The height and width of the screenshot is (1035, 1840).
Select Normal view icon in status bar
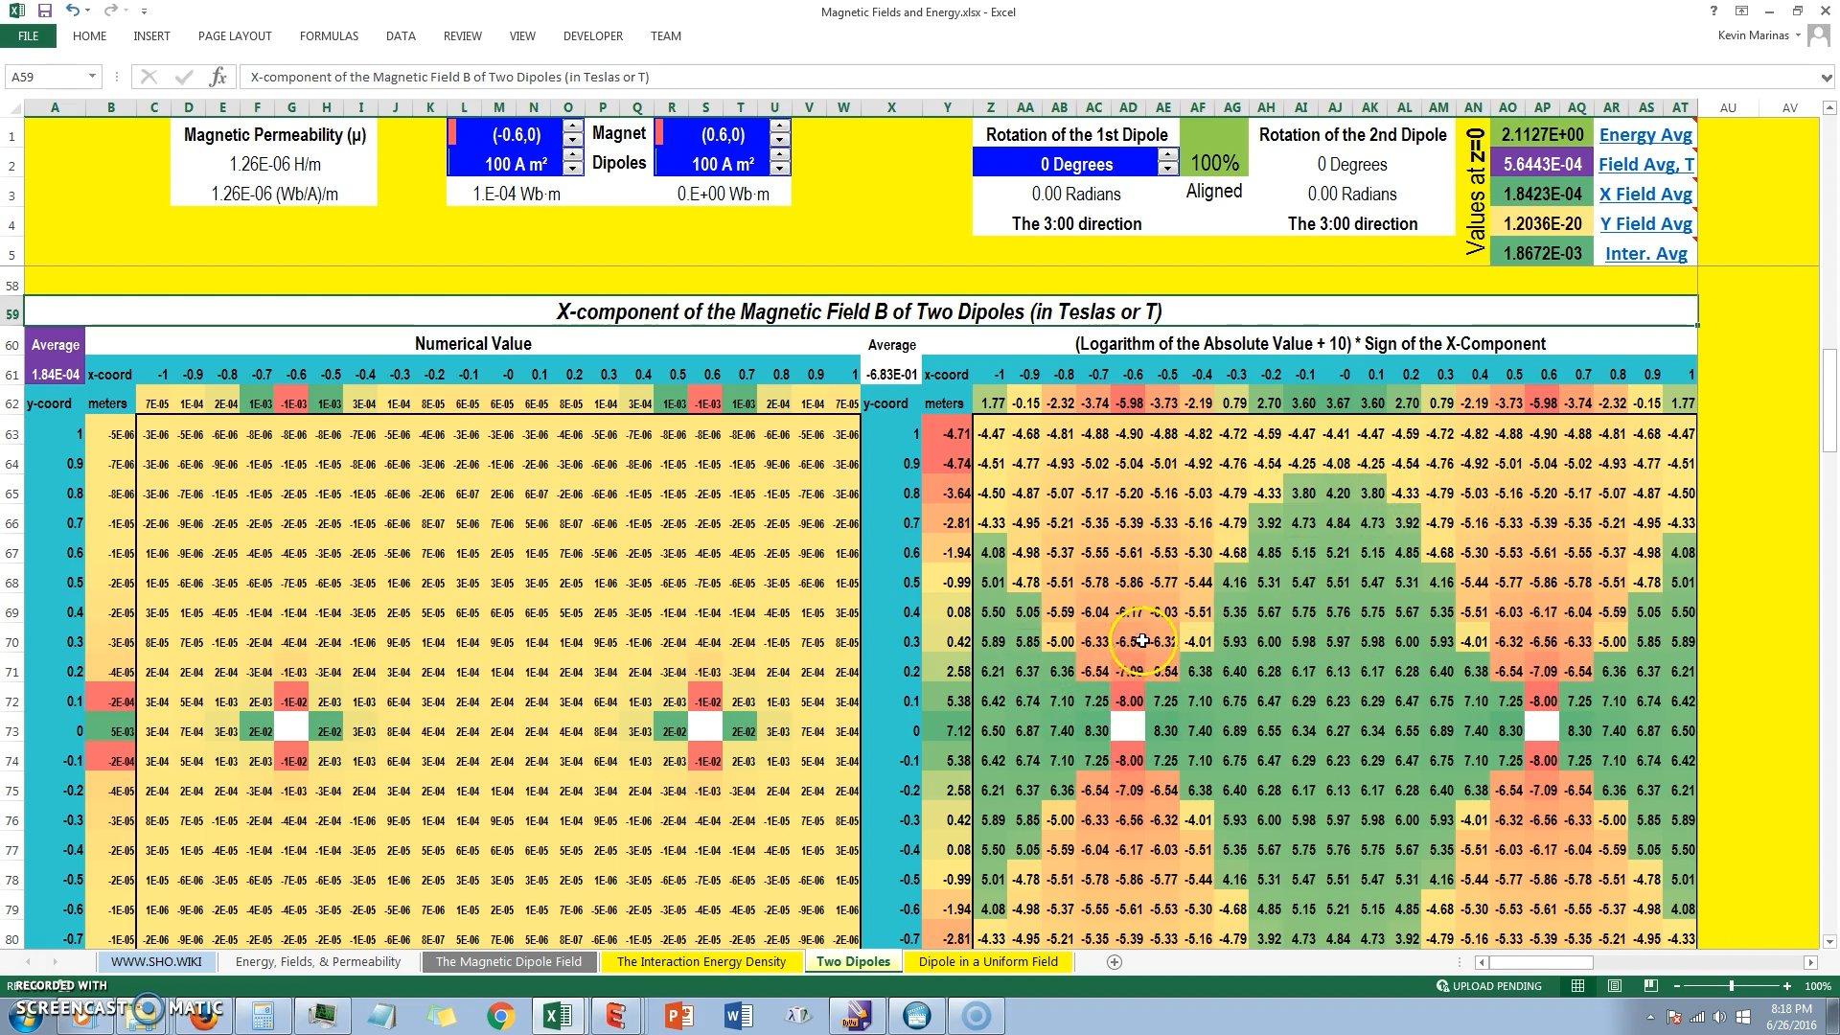(x=1577, y=986)
